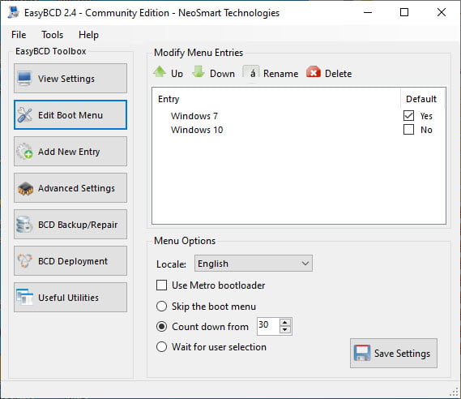Click the Useful Utilities windows icon
This screenshot has height=399, width=461.
pyautogui.click(x=24, y=297)
